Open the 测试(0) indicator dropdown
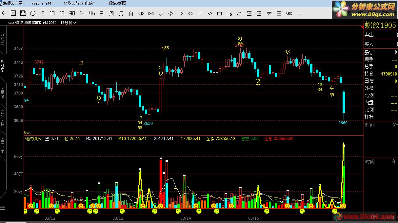This screenshot has width=398, height=223. [x=34, y=139]
